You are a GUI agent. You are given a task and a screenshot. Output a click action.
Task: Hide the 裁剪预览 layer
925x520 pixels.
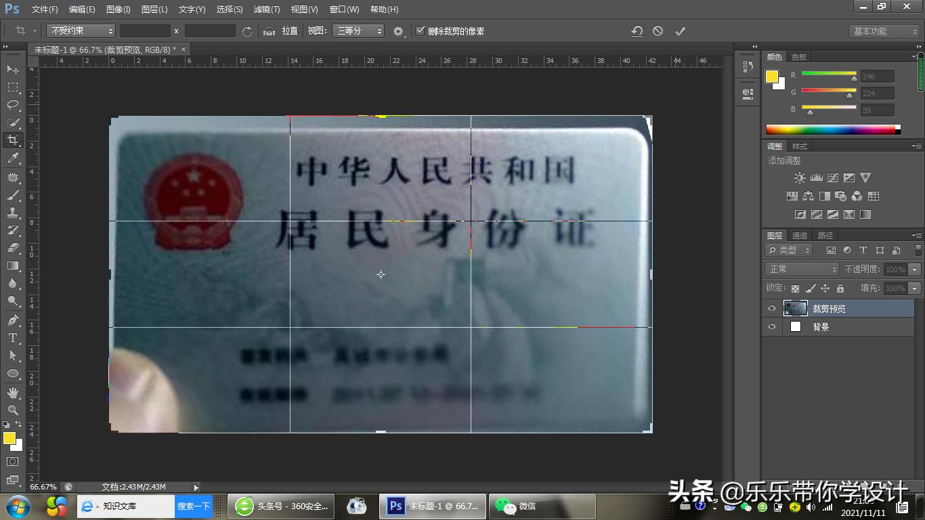coord(771,308)
